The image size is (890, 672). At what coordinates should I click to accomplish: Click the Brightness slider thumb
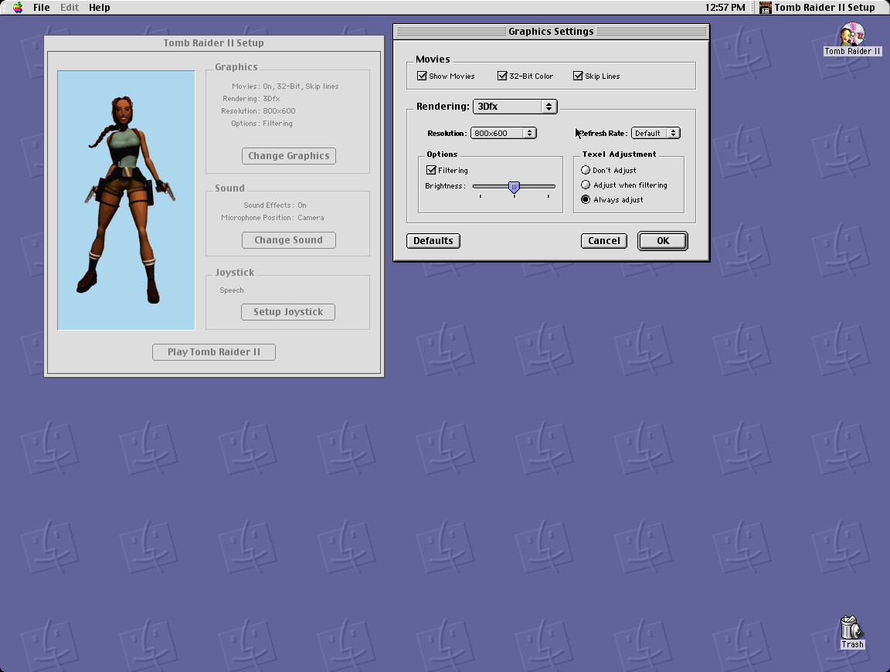pyautogui.click(x=514, y=187)
